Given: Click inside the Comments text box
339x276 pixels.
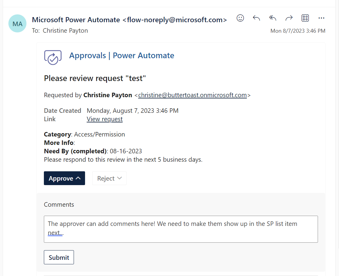Looking at the screenshot, I should 180,229.
